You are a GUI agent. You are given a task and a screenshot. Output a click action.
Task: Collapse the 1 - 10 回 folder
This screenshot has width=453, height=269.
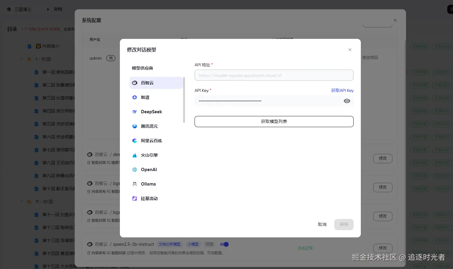click(x=22, y=59)
